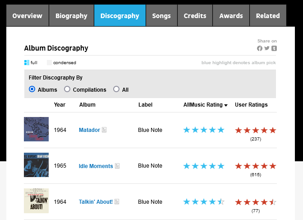The image size is (303, 220).
Task: Go to the Credits tab
Action: 195,16
